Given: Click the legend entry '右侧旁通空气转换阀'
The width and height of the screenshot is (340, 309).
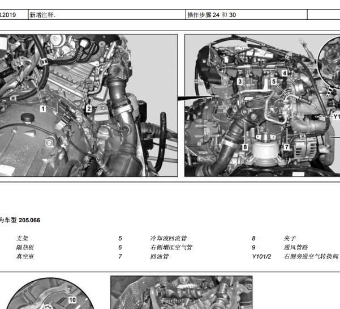Looking at the screenshot, I should click(x=311, y=257).
